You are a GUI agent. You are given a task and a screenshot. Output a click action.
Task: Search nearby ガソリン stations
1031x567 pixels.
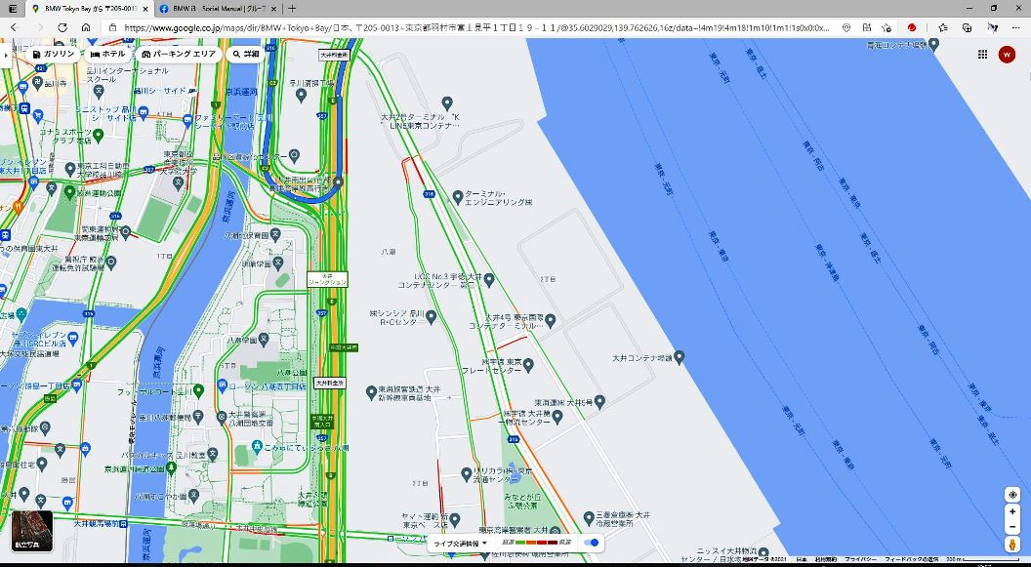54,54
